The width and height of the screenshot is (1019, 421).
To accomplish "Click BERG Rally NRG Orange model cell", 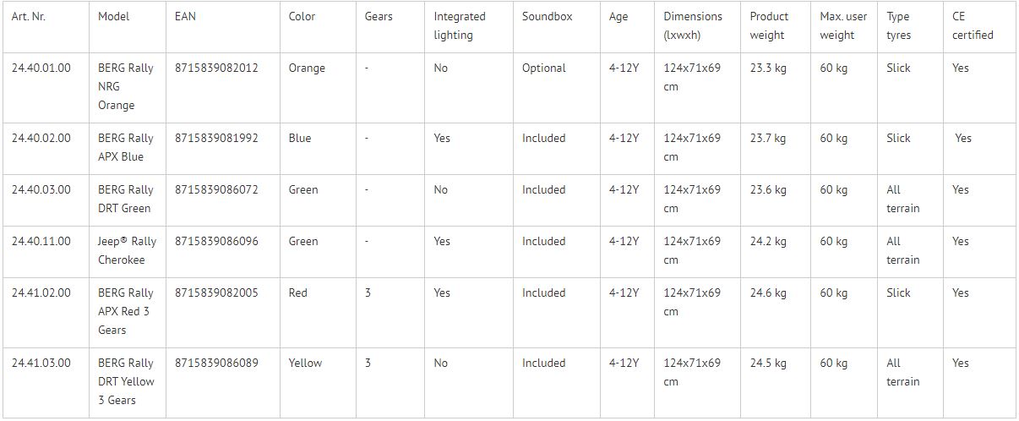I will [x=125, y=86].
